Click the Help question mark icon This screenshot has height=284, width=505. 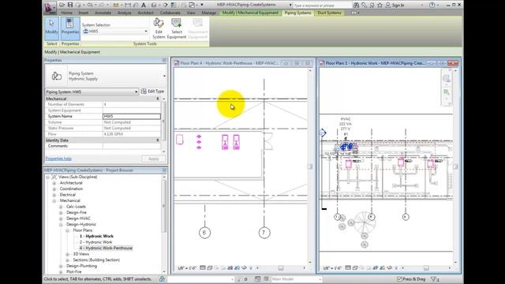(x=432, y=5)
